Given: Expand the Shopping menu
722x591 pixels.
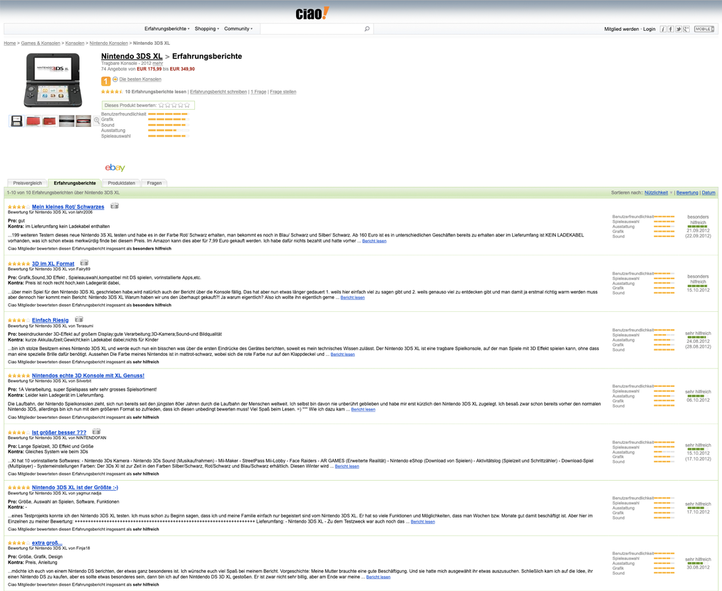Looking at the screenshot, I should (207, 29).
